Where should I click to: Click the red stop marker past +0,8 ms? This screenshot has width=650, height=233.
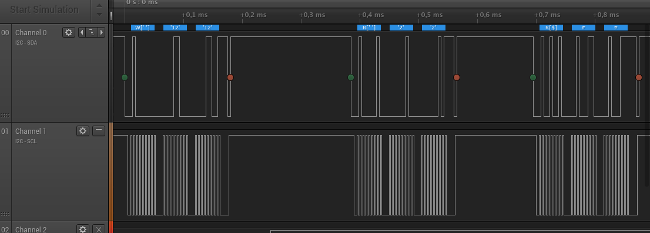639,77
